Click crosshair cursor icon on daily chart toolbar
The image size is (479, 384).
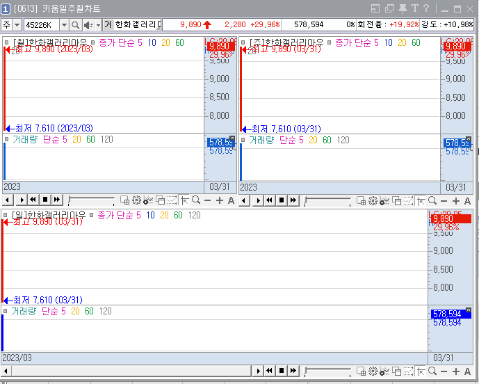point(421,371)
